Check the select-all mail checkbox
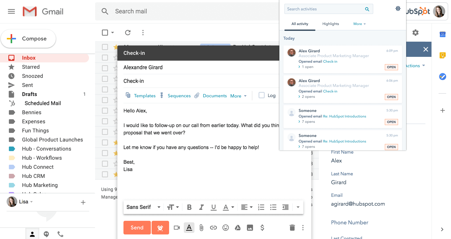This screenshot has width=451, height=239. pos(105,32)
